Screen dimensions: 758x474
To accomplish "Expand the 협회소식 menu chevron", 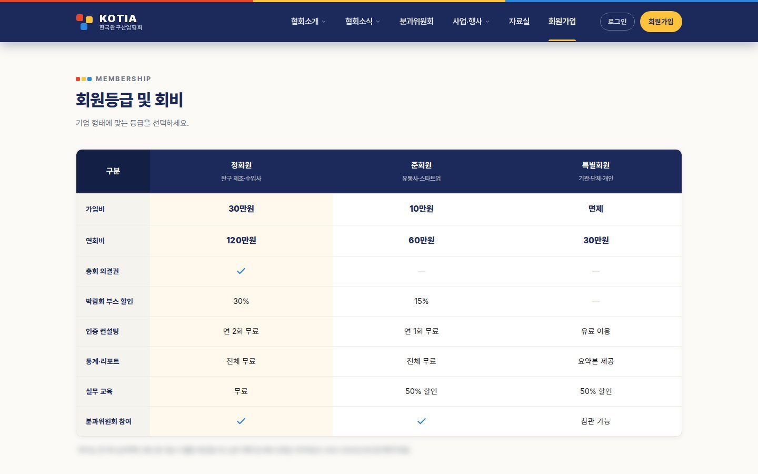I will tap(378, 22).
